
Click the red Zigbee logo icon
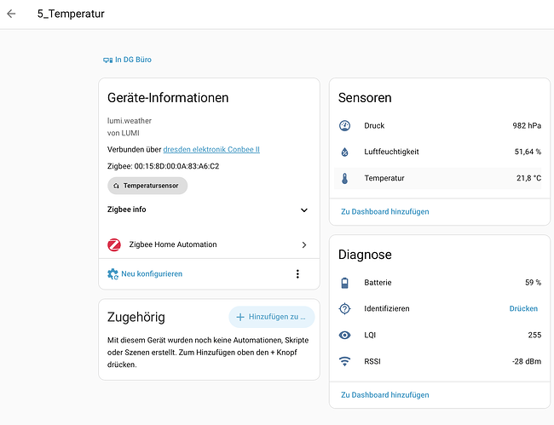click(114, 244)
